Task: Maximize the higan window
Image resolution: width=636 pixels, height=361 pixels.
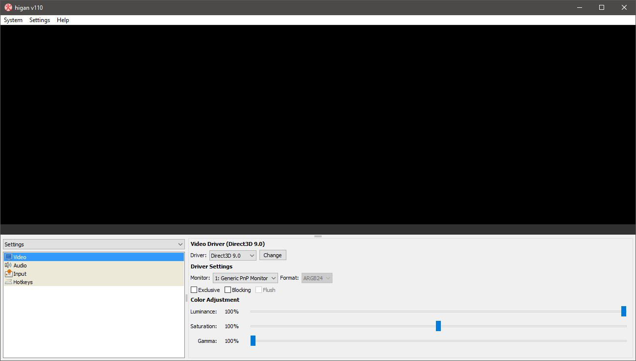Action: (602, 7)
